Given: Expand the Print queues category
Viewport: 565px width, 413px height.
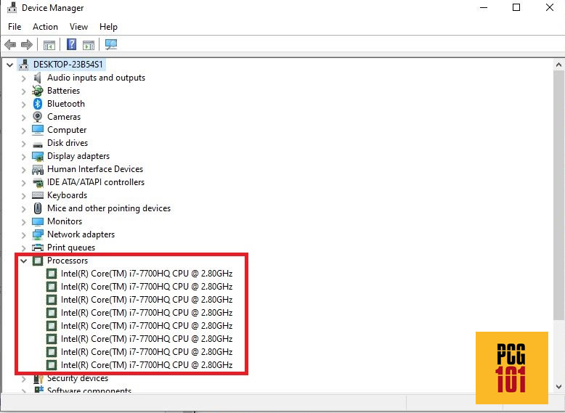Looking at the screenshot, I should point(24,248).
